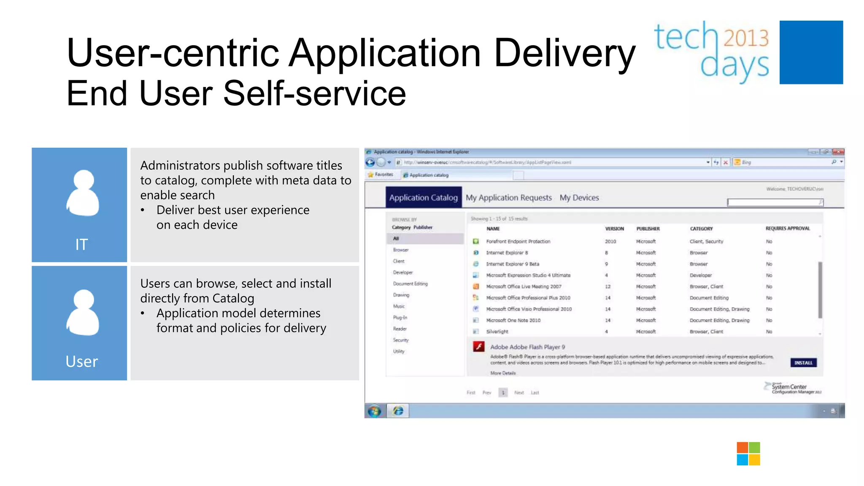This screenshot has width=864, height=486.
Task: Open More Details for Adobe Flash Player
Action: [x=503, y=373]
